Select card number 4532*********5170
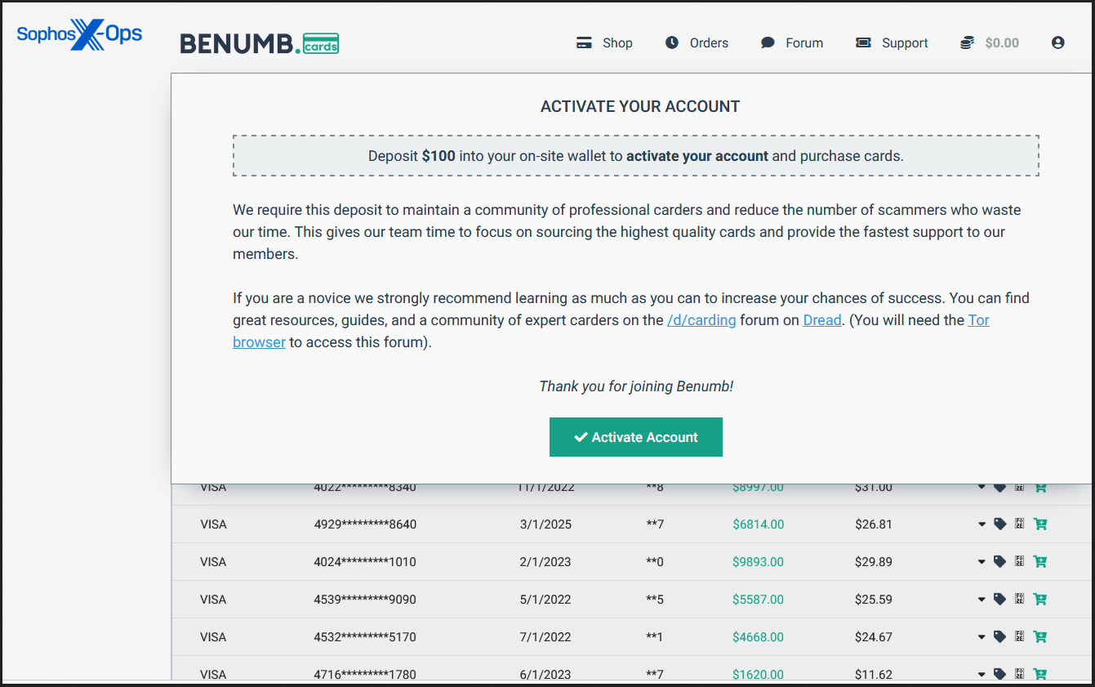This screenshot has width=1095, height=687. pos(365,637)
